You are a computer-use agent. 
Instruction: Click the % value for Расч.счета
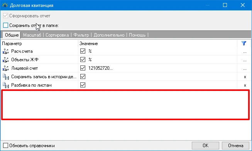coord(90,51)
